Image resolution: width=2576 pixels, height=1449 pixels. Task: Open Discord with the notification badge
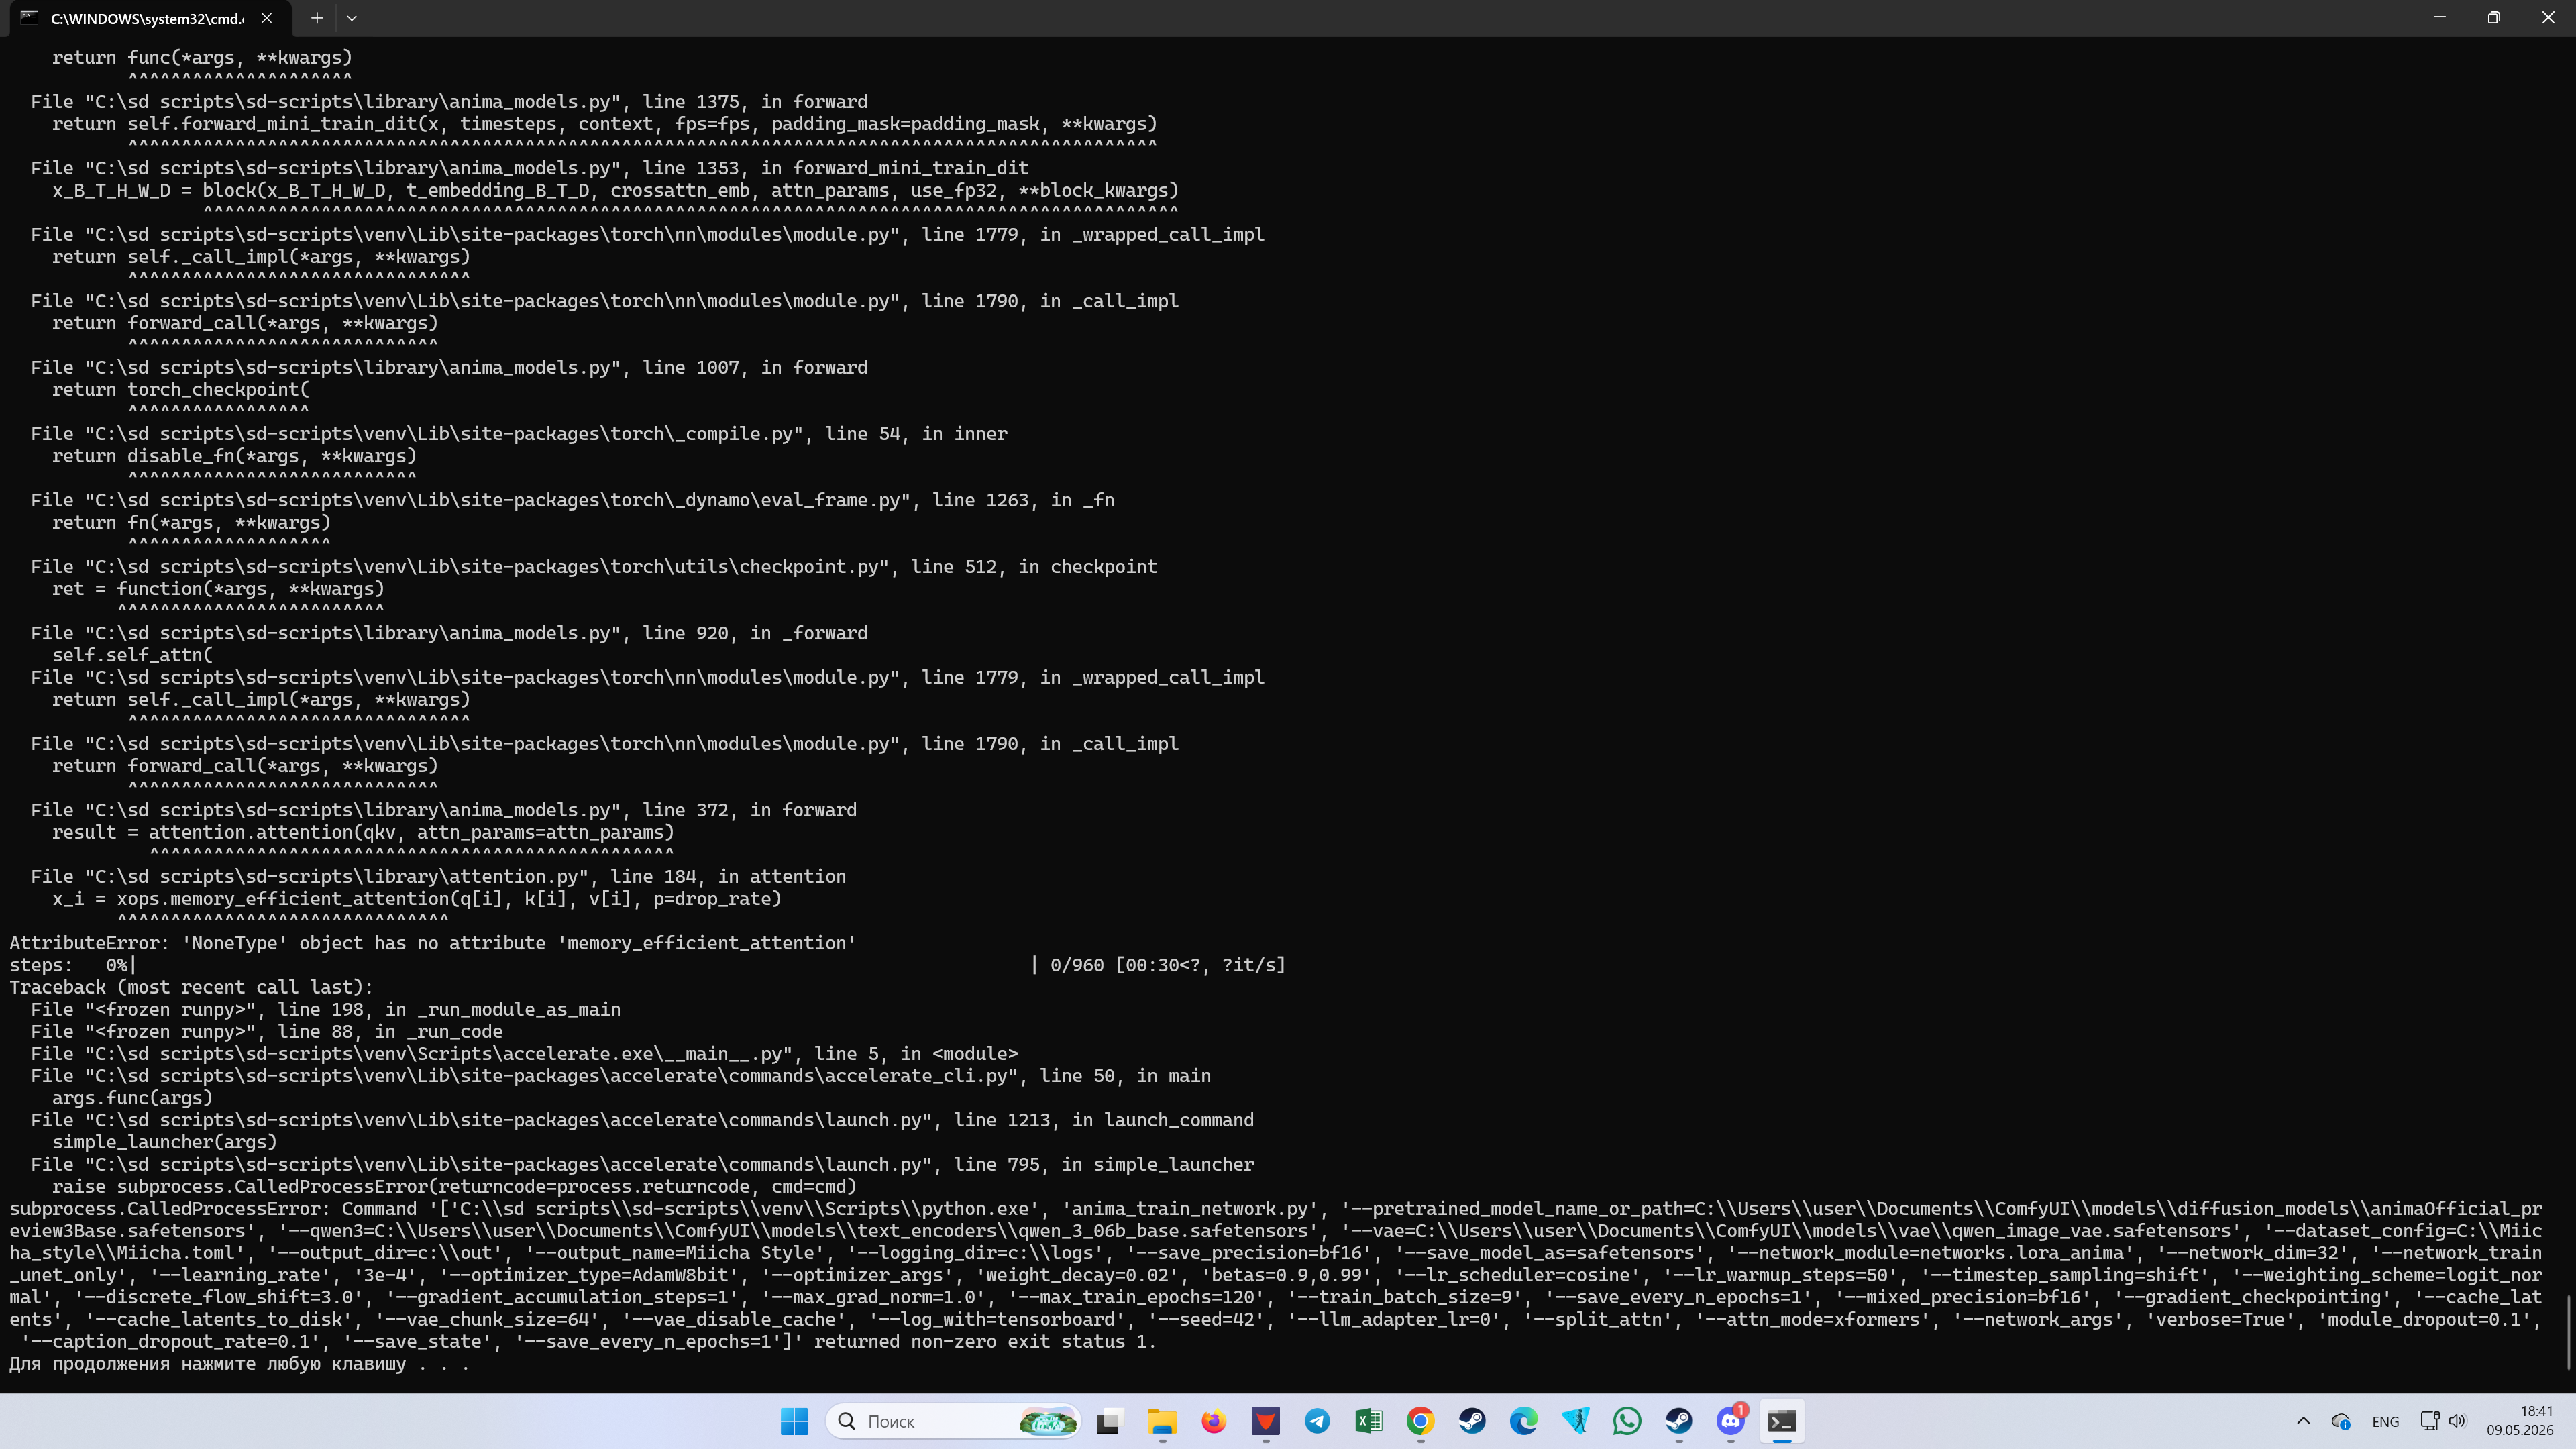click(1731, 1421)
